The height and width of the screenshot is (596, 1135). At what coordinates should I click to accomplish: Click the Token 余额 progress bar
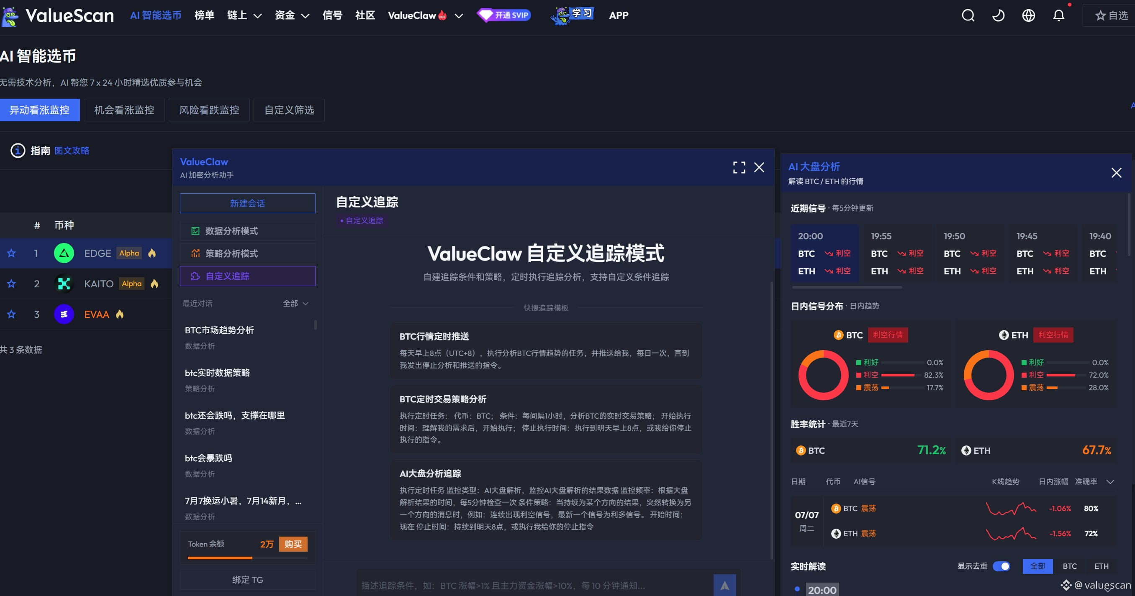point(248,558)
